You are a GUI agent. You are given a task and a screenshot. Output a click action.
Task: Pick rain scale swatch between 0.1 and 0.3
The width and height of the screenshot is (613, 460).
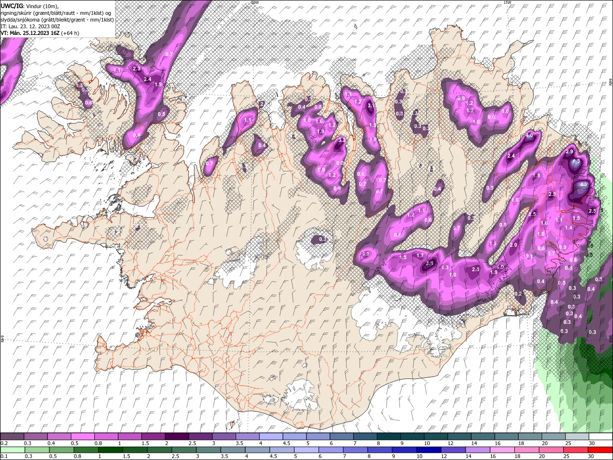12,450
